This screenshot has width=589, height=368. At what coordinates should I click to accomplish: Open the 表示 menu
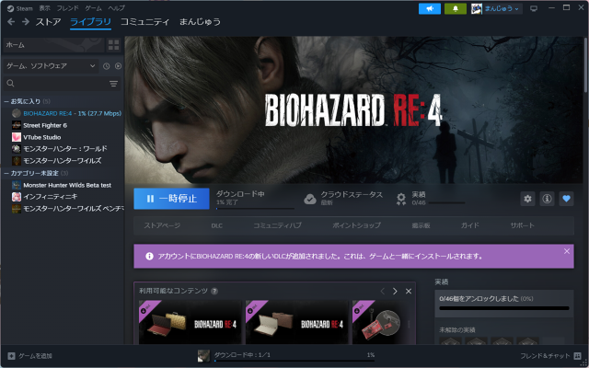[45, 8]
